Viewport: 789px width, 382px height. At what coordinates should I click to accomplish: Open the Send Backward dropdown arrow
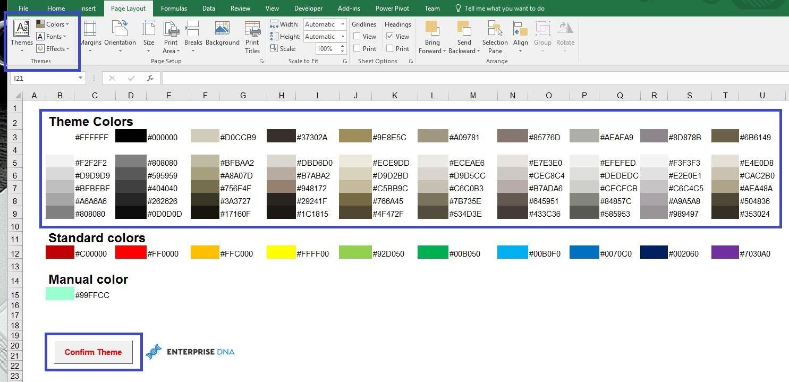[478, 51]
